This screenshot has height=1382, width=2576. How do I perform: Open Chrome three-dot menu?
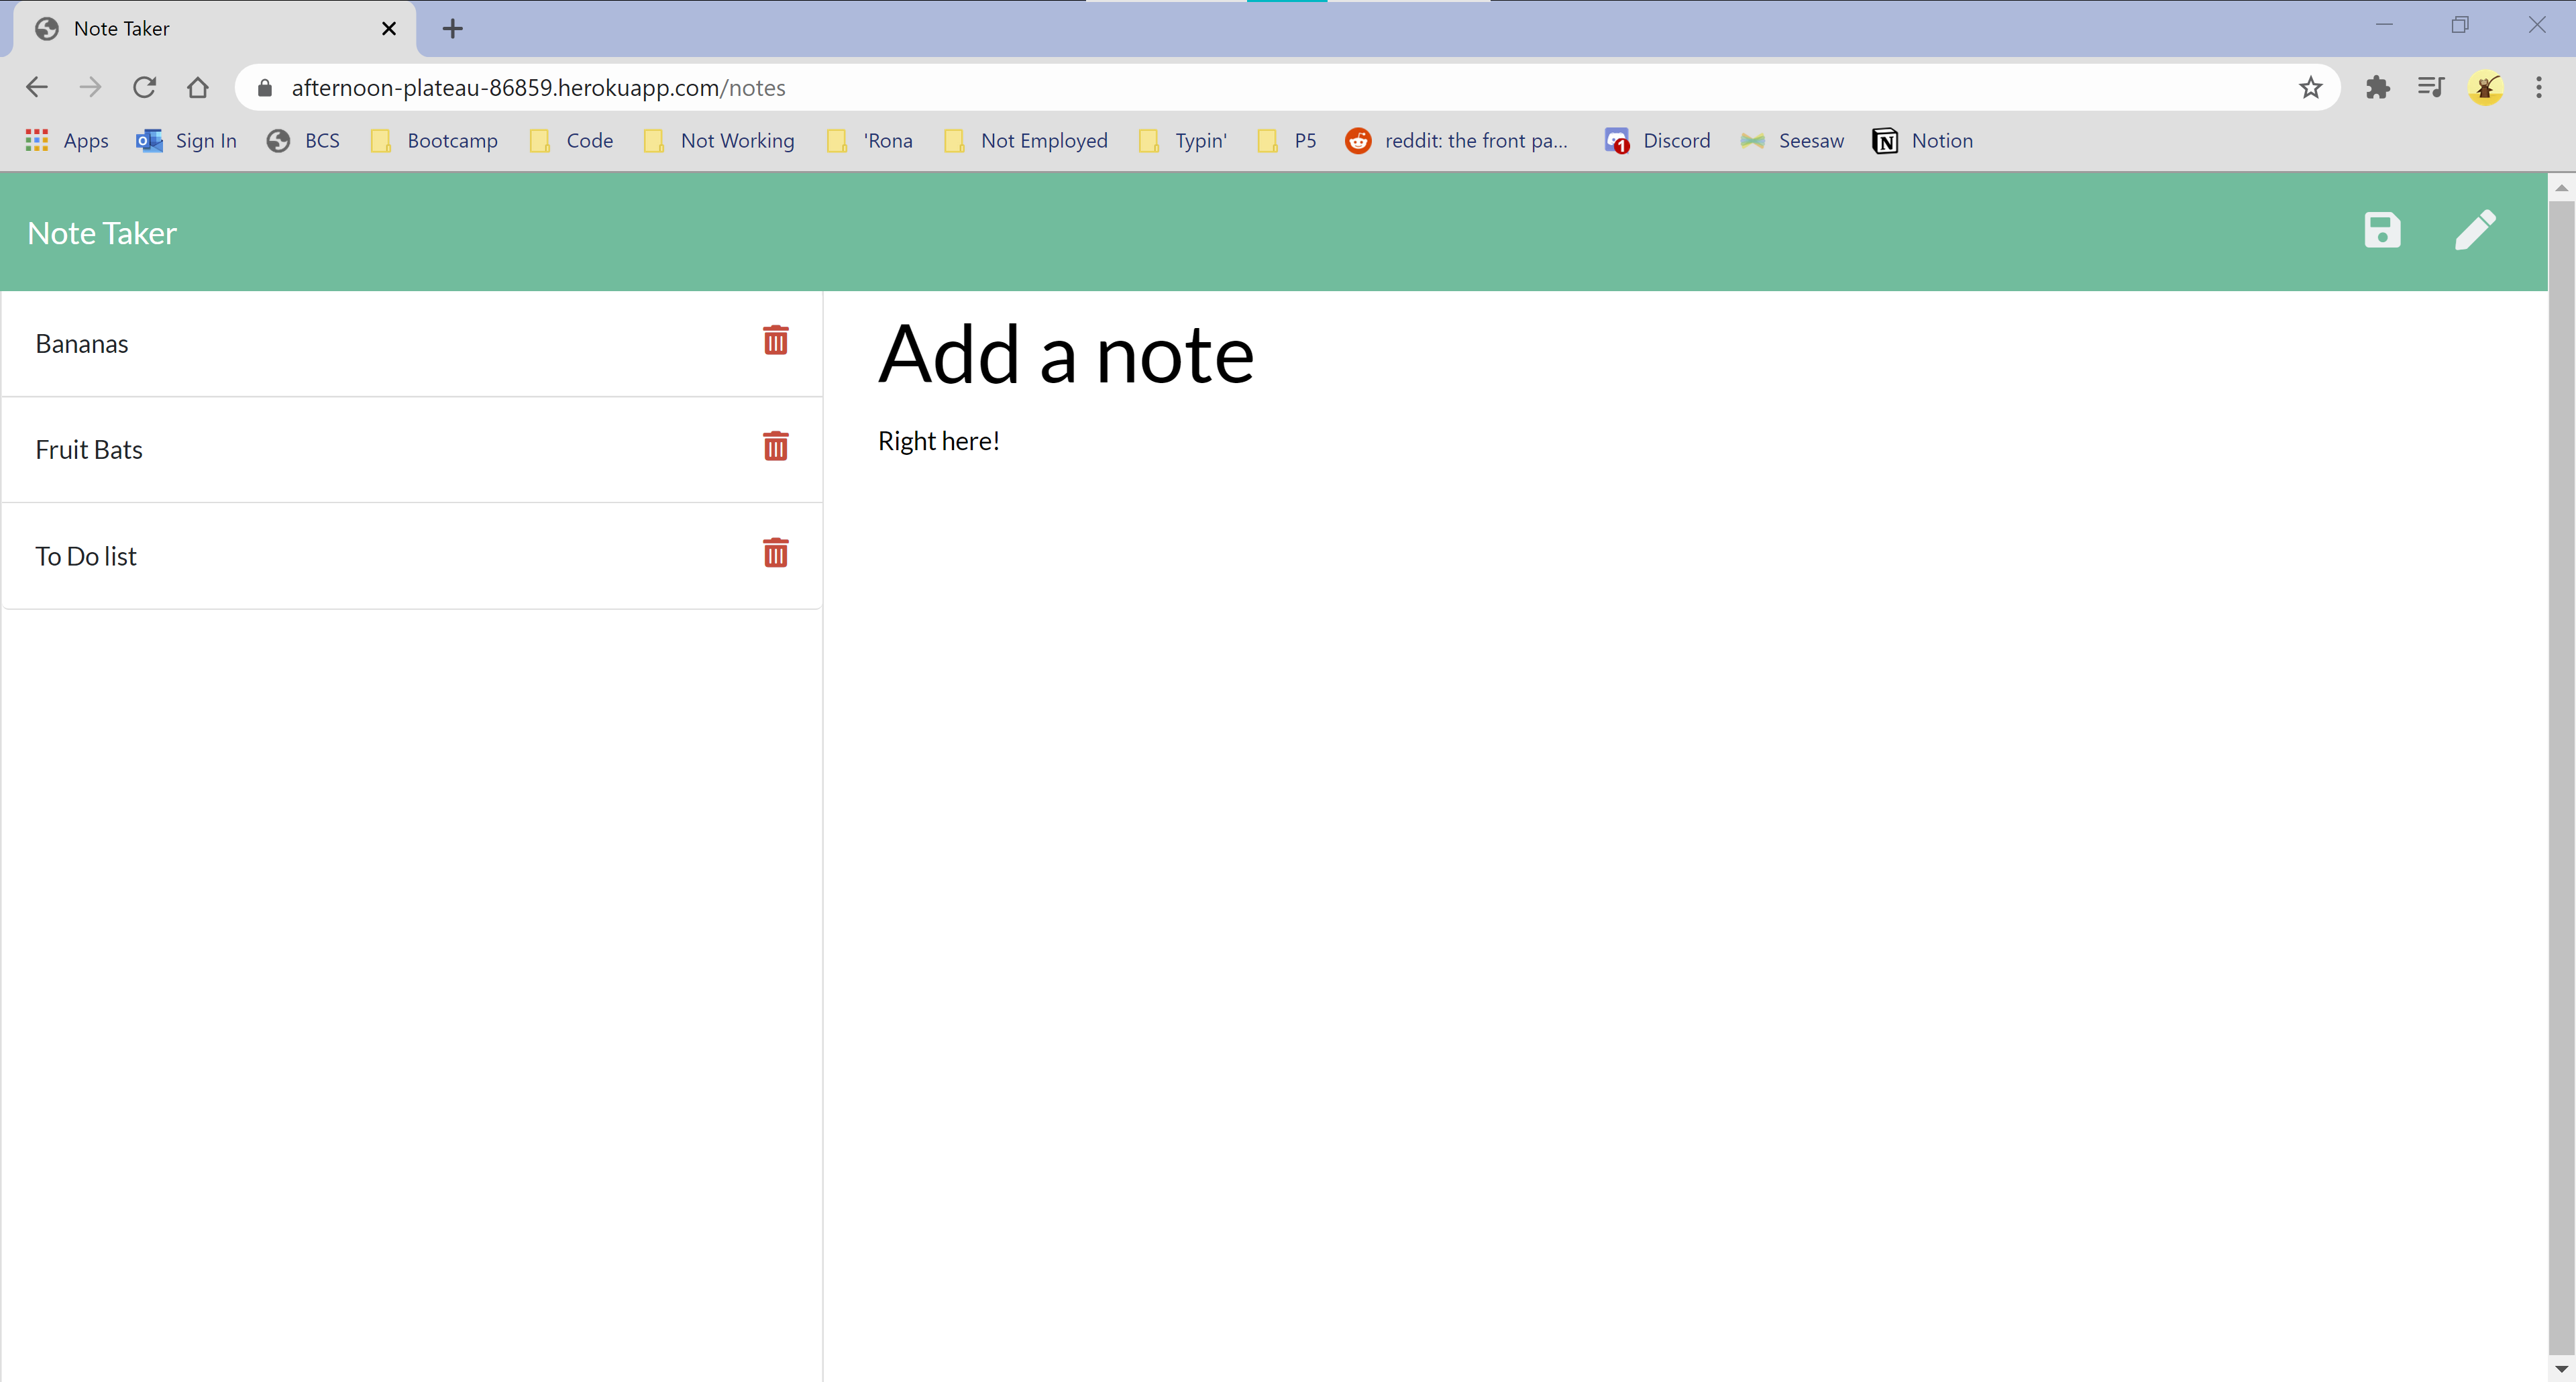[x=2538, y=88]
